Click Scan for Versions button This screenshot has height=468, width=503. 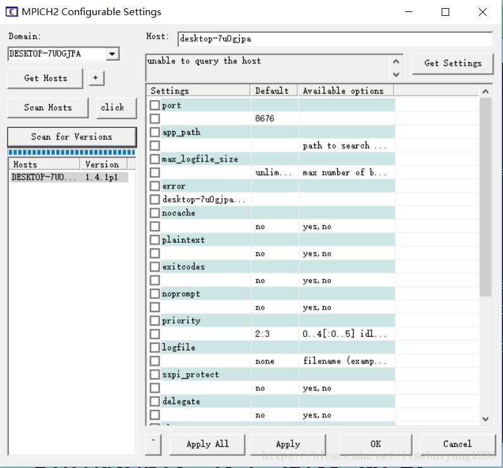72,137
